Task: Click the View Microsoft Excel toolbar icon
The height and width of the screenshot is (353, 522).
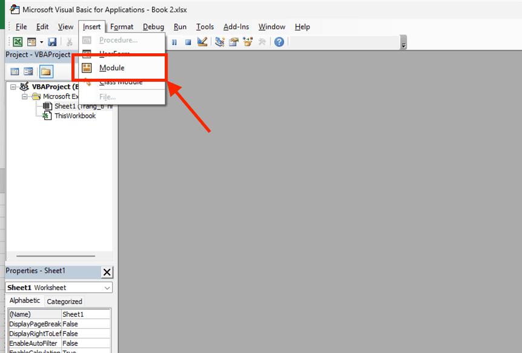Action: (x=18, y=42)
